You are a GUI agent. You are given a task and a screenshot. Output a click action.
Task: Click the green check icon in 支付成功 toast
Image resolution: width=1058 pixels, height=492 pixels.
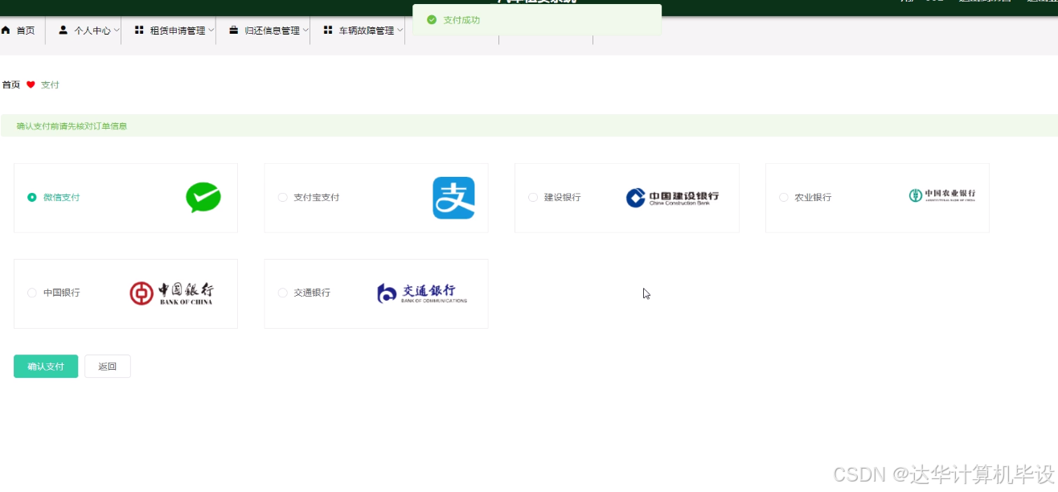click(x=432, y=19)
